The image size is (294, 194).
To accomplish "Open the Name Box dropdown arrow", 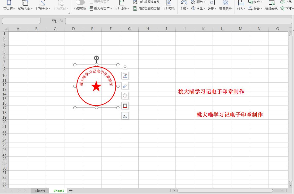I will point(39,21).
